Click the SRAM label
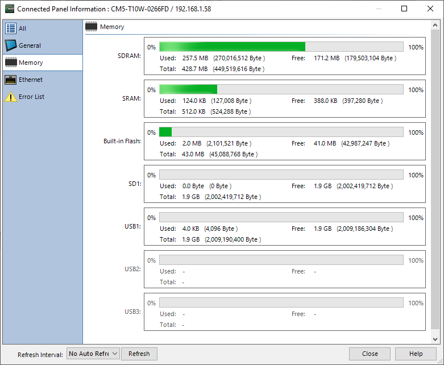Screen dimensions: 444x365 pos(131,98)
